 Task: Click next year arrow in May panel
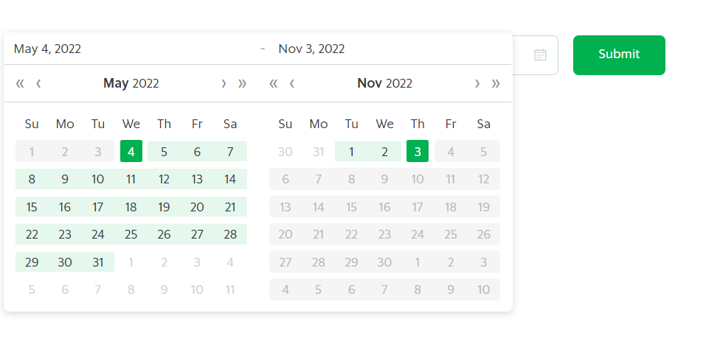point(242,83)
